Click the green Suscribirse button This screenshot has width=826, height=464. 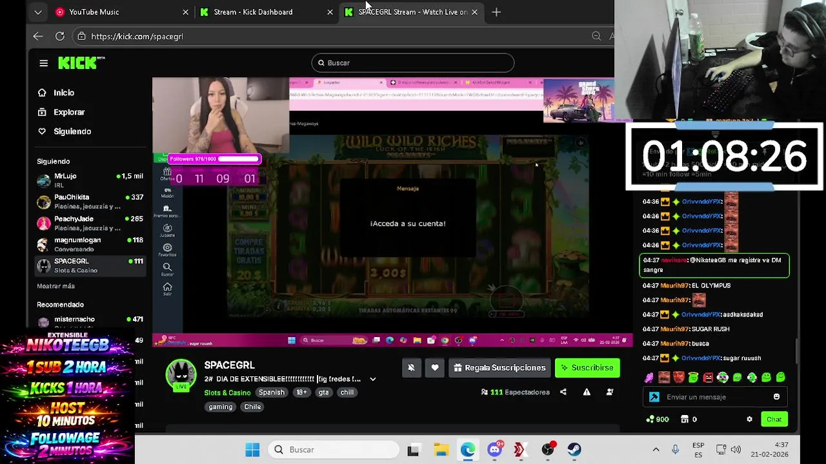587,368
